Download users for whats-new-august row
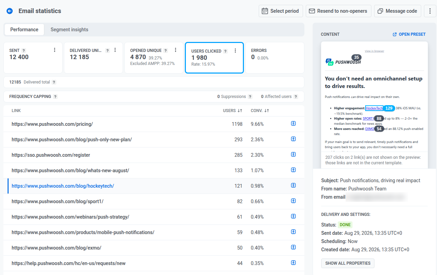 [293, 170]
